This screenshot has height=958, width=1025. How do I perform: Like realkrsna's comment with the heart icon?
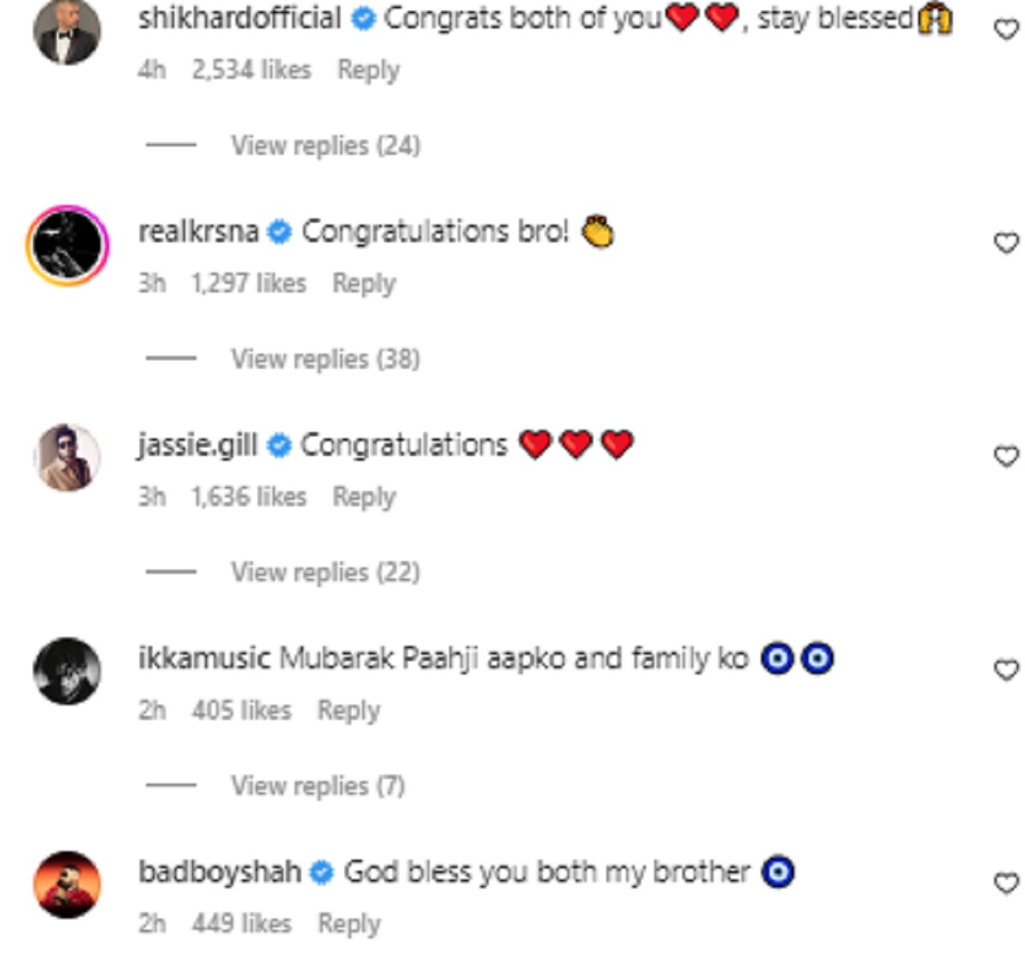tap(1007, 244)
